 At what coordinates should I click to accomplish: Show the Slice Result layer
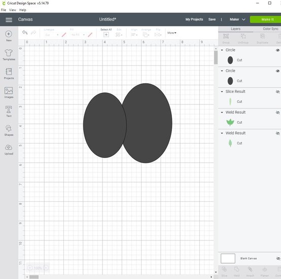pyautogui.click(x=277, y=92)
